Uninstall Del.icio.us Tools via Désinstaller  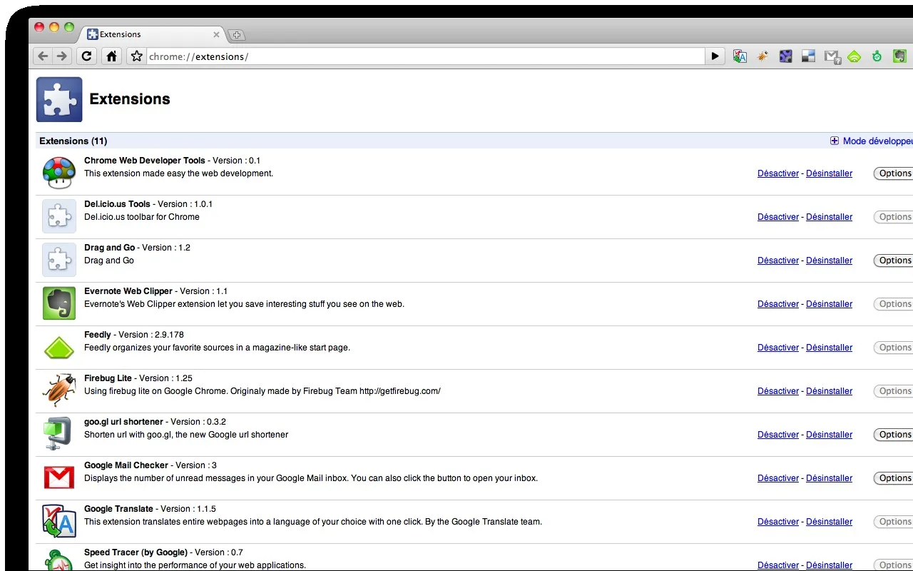coord(829,217)
